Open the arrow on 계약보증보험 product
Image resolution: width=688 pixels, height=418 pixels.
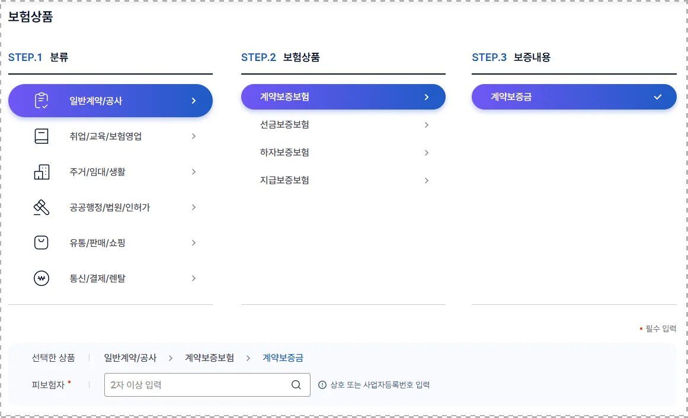point(427,97)
